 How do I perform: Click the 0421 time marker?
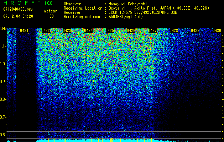pyautogui.click(x=24, y=31)
